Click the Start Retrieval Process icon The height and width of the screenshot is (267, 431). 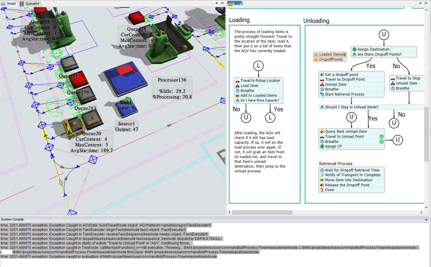(322, 94)
